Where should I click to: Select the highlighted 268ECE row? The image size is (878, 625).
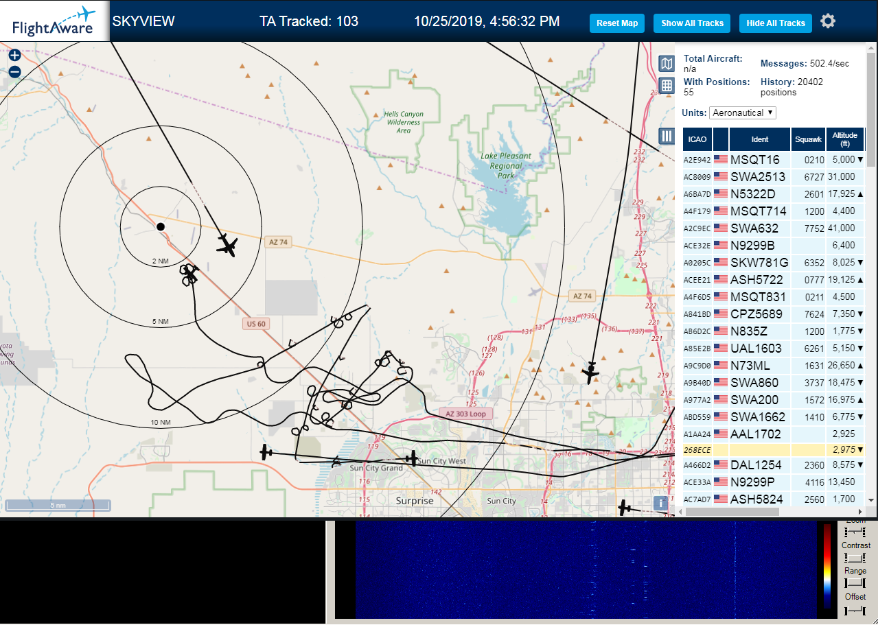click(x=774, y=450)
